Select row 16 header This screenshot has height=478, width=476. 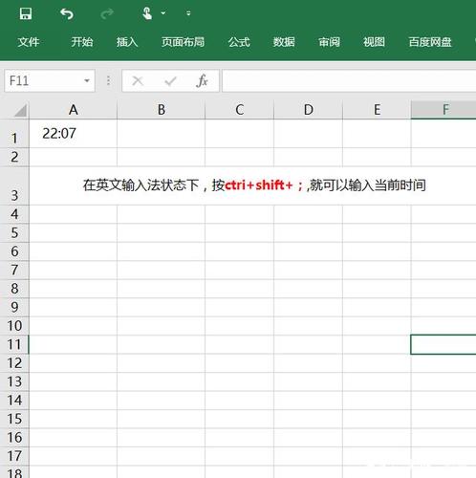pyautogui.click(x=14, y=438)
